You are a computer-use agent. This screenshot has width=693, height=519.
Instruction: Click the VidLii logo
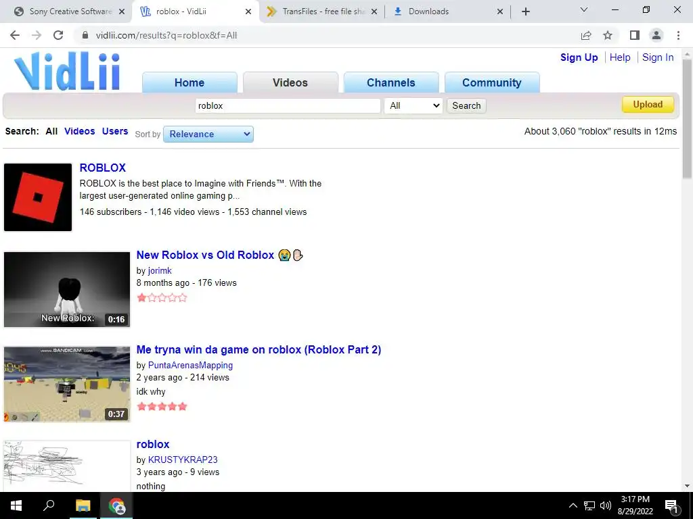tap(67, 71)
